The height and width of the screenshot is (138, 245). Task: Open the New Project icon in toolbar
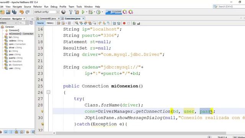pyautogui.click(x=3, y=12)
